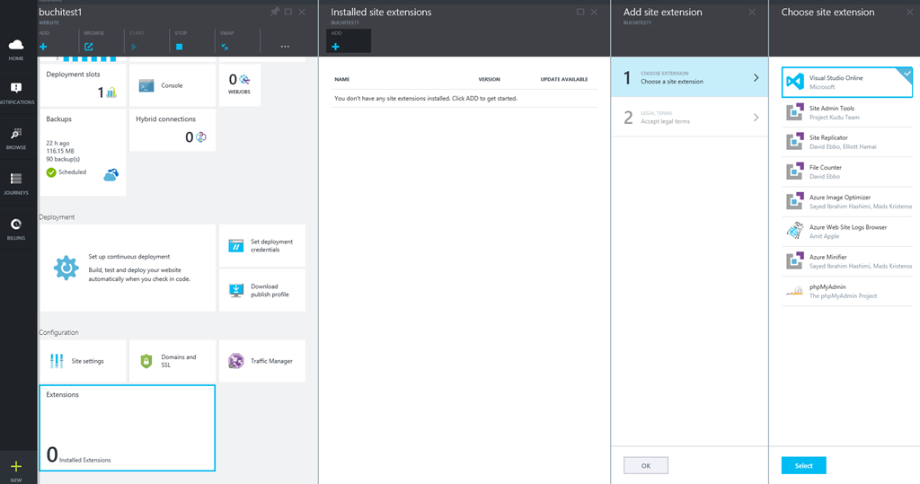Click the Swap toolbar icon

225,46
